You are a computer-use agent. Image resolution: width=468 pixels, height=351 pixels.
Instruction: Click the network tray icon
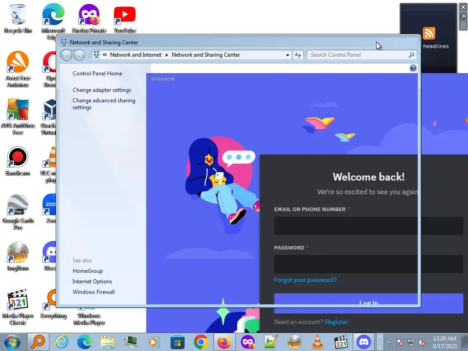tap(411, 342)
